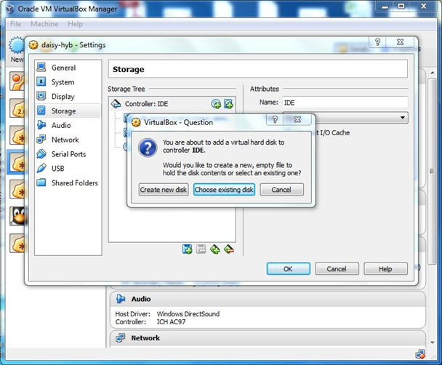Click Create new disk button
The width and height of the screenshot is (442, 365).
(164, 190)
